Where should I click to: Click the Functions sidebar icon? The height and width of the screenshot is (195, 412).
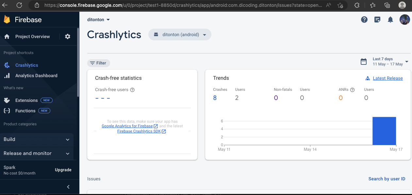[x=7, y=111]
